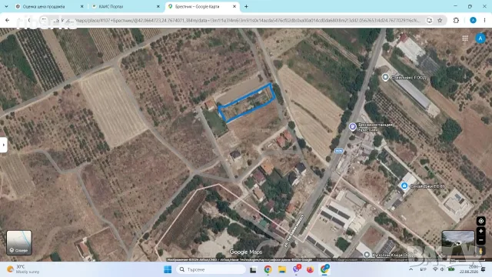Center map on my location

click(x=480, y=221)
